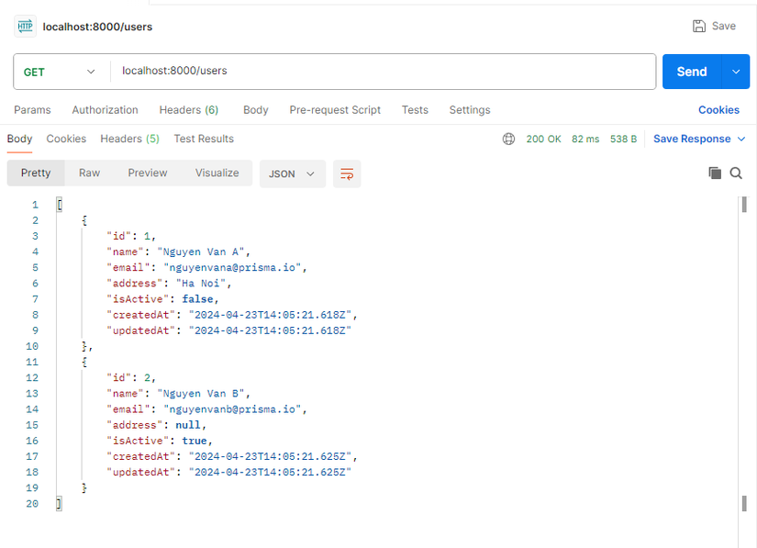This screenshot has height=548, width=757.
Task: Expand the Send button options arrow
Action: tap(736, 72)
